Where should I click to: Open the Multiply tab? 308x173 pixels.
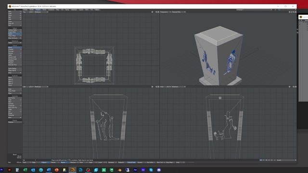tap(38, 10)
